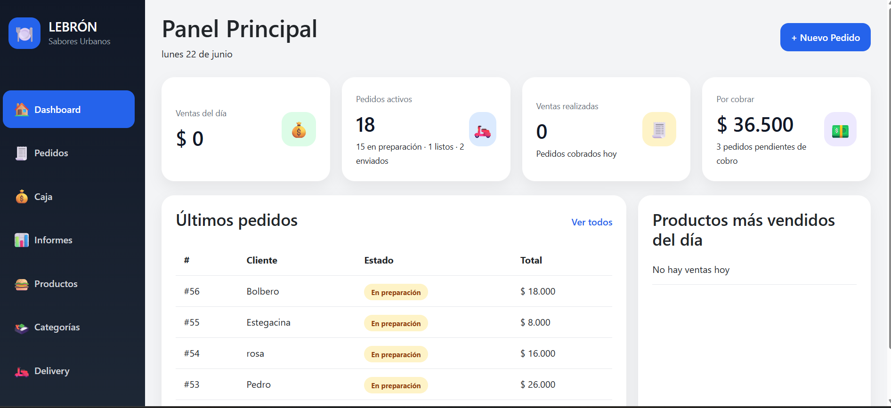Viewport: 891px width, 408px height.
Task: Click the money bag icon beside Caja
Action: coord(22,197)
